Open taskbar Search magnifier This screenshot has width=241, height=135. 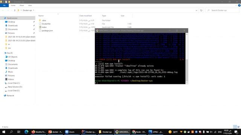tap(11, 132)
